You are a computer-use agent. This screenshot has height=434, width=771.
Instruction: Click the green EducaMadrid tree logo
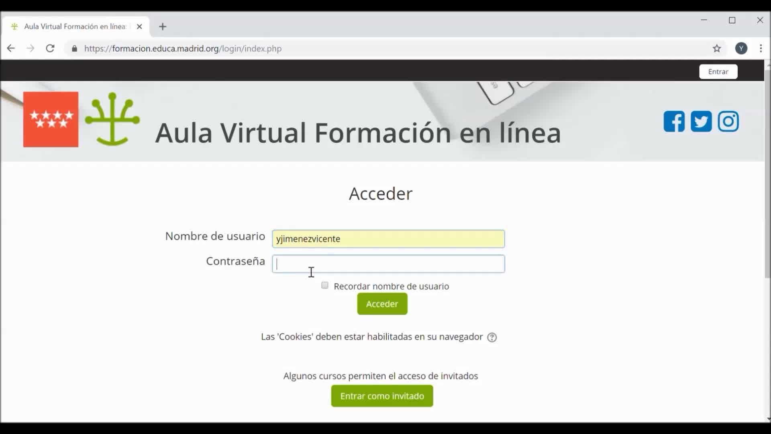(x=112, y=119)
